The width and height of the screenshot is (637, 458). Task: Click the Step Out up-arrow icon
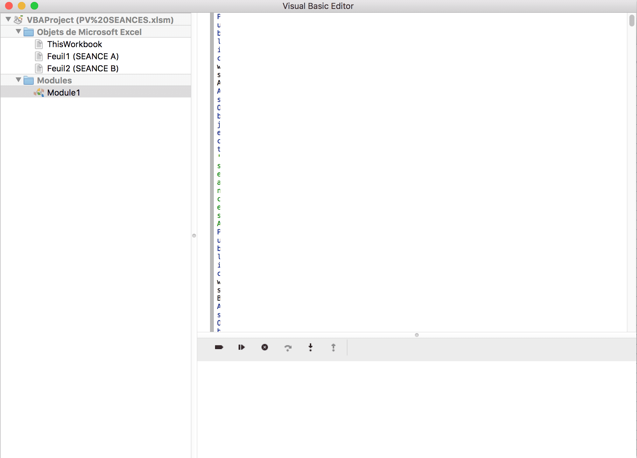333,347
